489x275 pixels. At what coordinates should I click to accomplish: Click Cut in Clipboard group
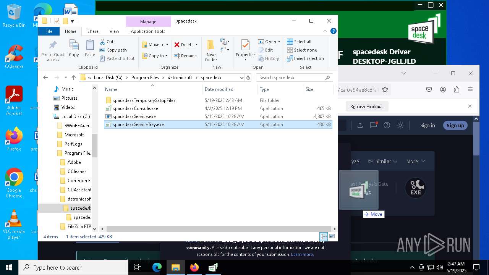point(107,42)
